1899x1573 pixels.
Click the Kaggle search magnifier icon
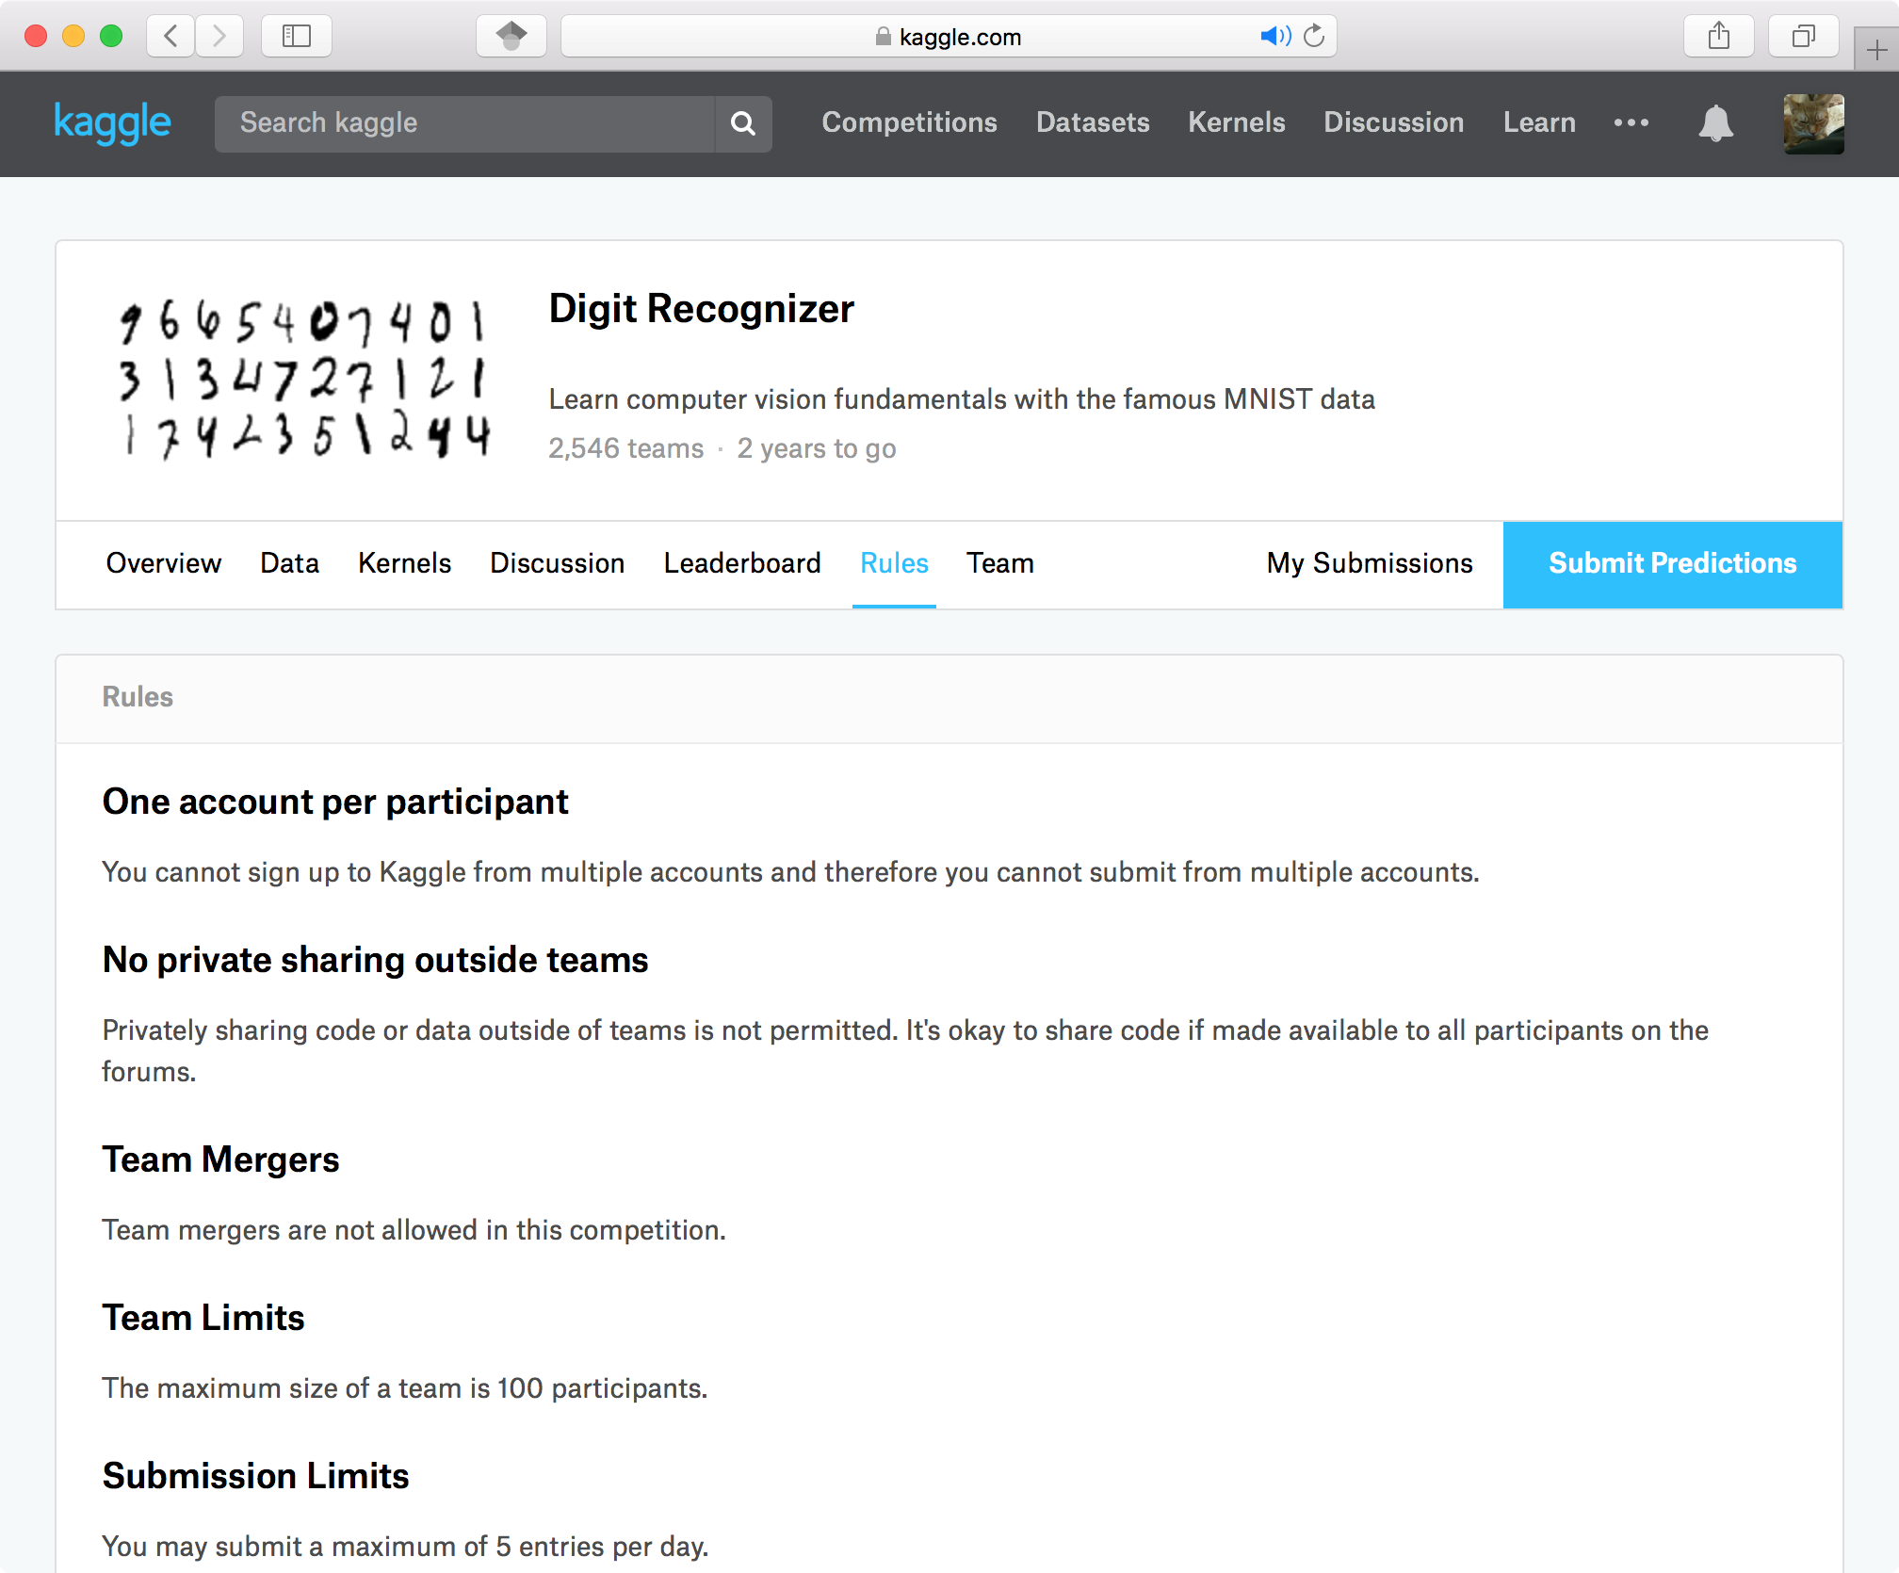pos(743,123)
